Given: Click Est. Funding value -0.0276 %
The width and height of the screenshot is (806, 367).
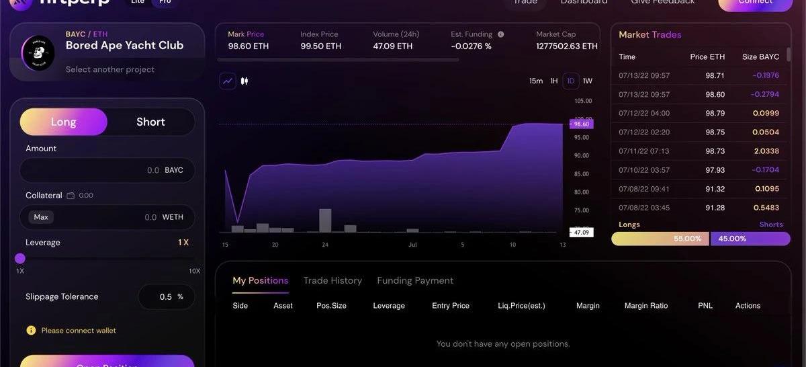Looking at the screenshot, I should [471, 46].
